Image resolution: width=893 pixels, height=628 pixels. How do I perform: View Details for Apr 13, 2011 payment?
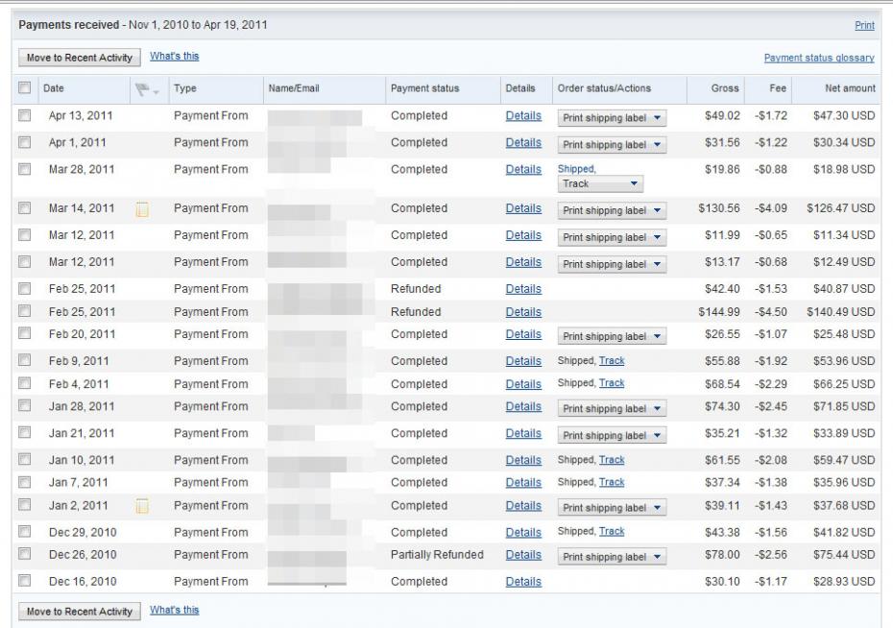tap(523, 115)
